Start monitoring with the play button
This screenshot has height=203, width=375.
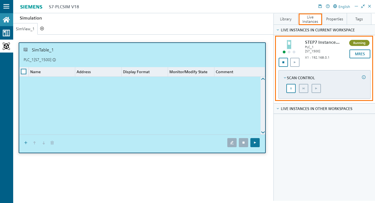pos(255,142)
